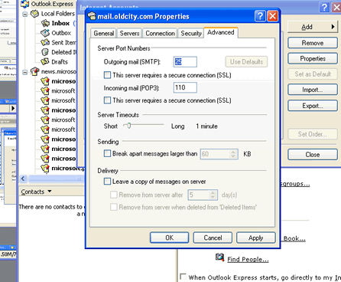341x282 pixels.
Task: Switch to the Servers tab
Action: (129, 33)
